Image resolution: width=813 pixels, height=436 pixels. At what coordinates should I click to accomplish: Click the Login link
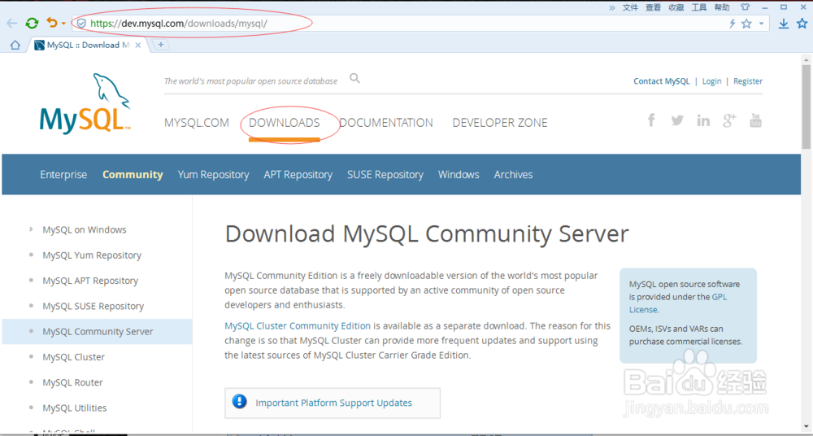coord(711,81)
